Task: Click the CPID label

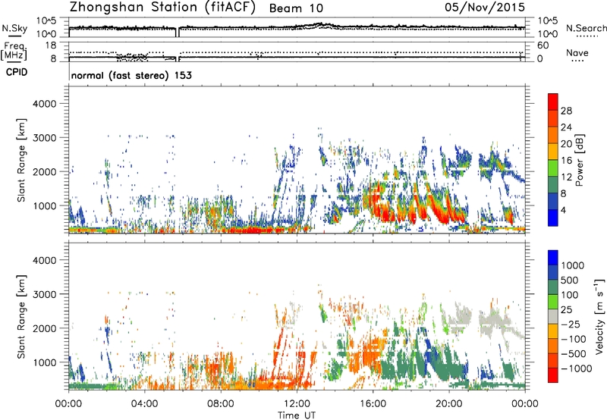Action: click(17, 72)
